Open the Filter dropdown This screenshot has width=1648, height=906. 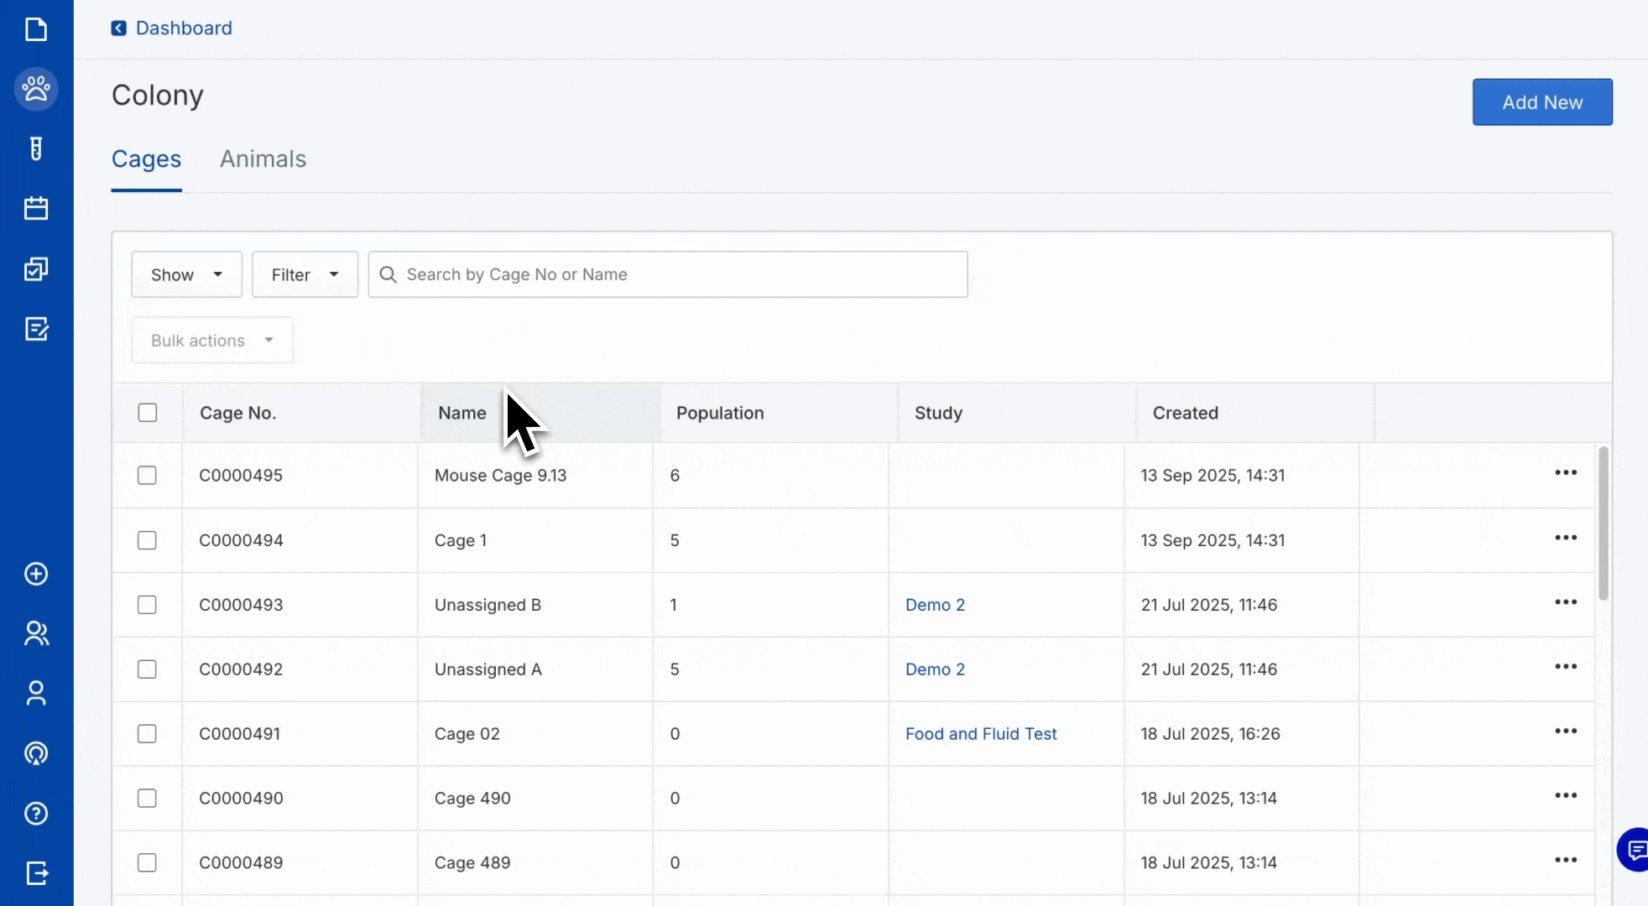tap(305, 274)
